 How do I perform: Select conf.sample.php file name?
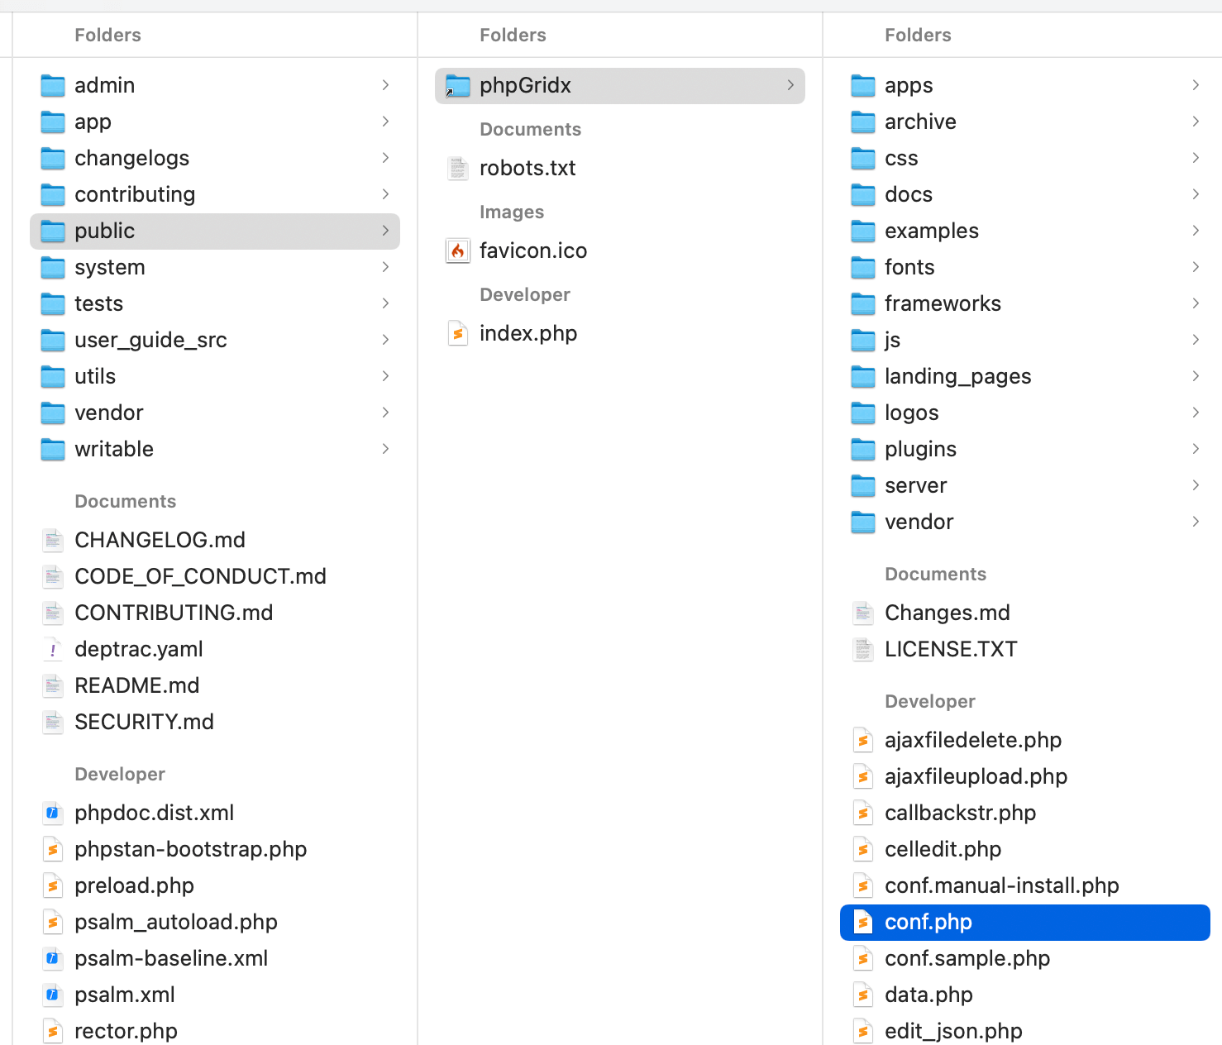pyautogui.click(x=967, y=958)
